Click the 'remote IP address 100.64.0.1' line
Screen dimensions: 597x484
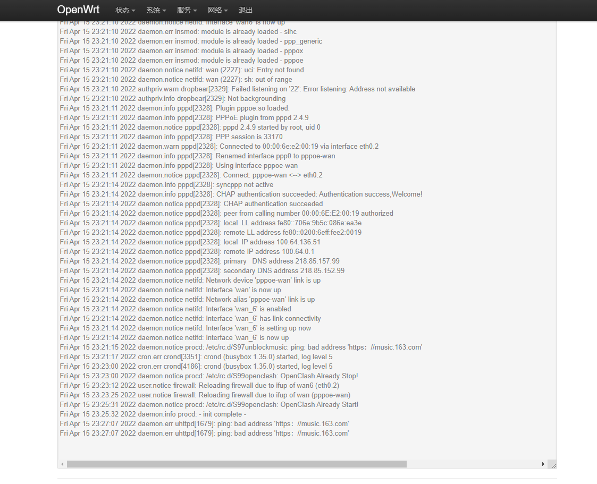click(x=187, y=251)
